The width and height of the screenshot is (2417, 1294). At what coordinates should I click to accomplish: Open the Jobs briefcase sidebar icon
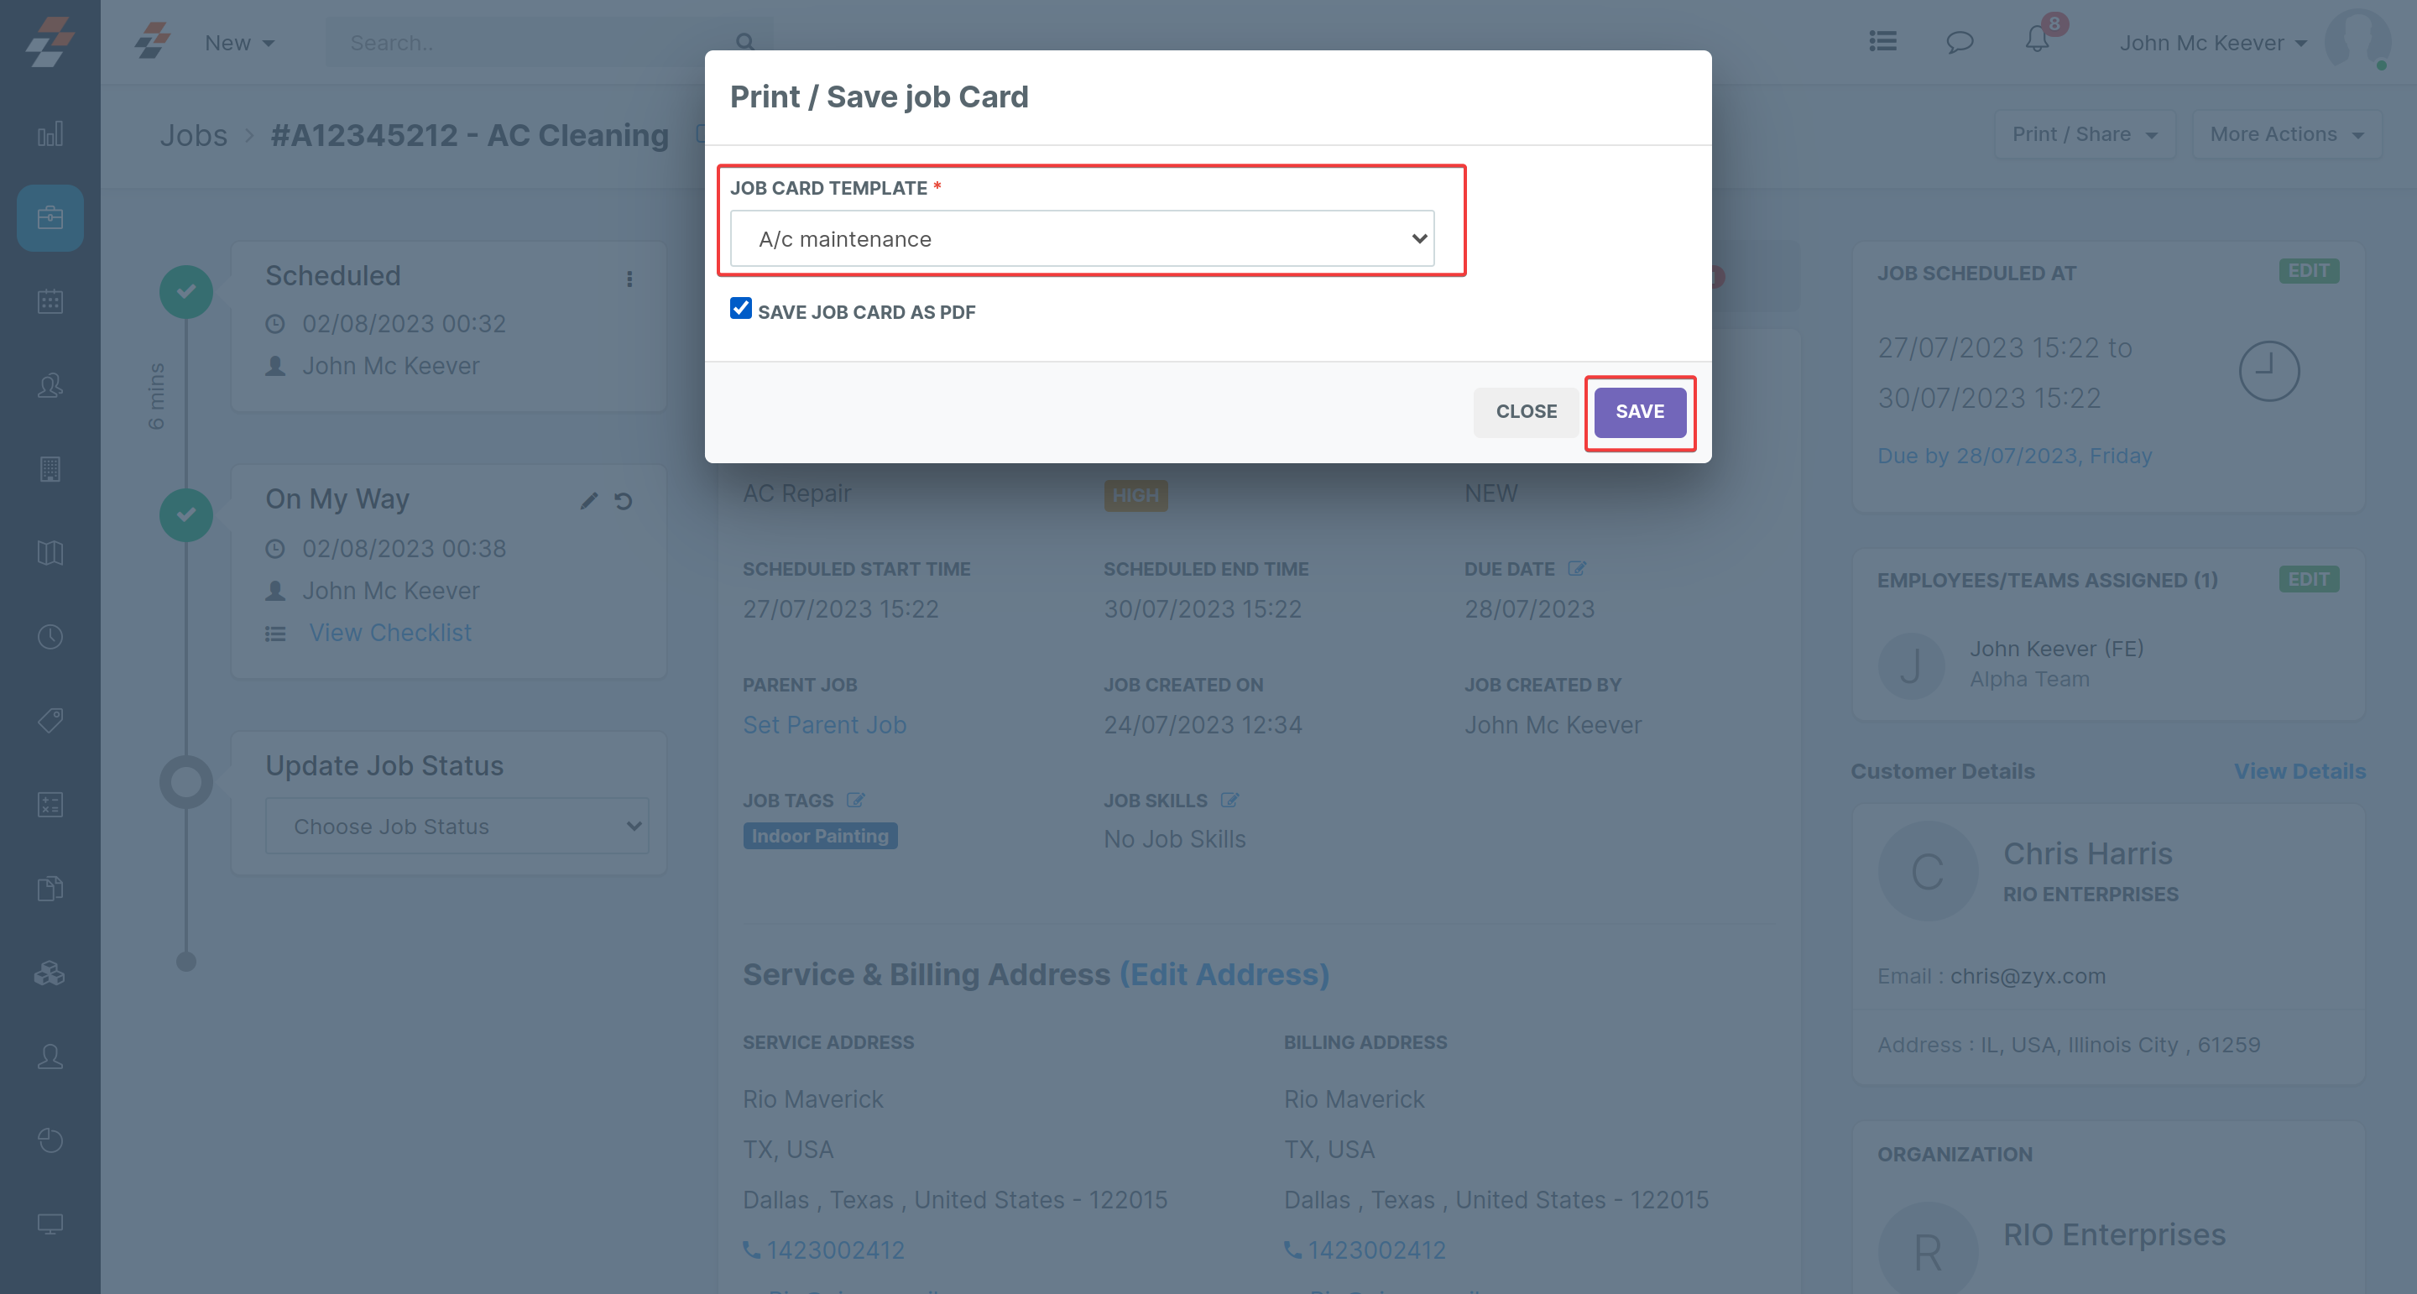click(x=50, y=217)
